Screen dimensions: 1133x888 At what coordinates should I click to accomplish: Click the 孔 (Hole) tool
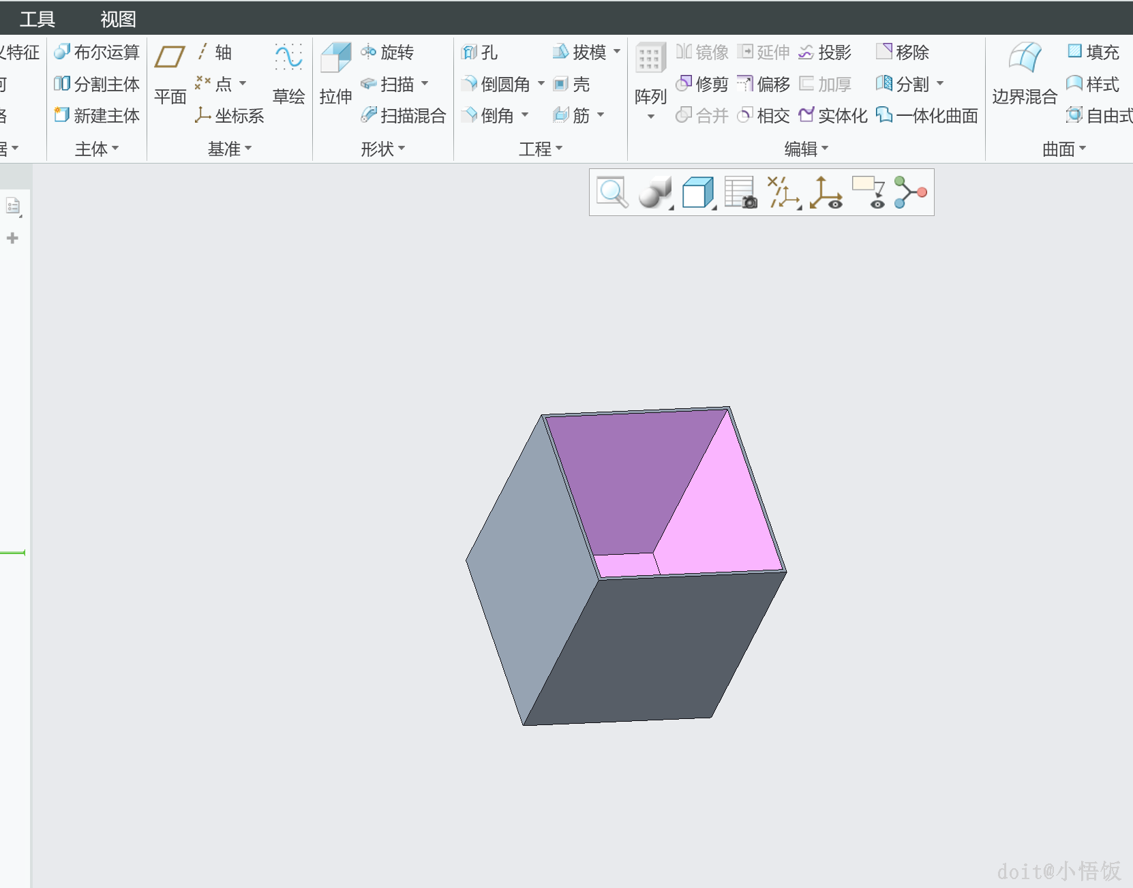coord(479,52)
